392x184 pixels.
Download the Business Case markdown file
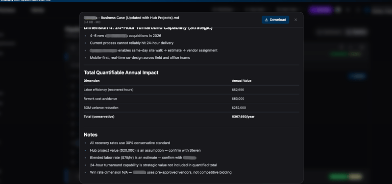(275, 20)
